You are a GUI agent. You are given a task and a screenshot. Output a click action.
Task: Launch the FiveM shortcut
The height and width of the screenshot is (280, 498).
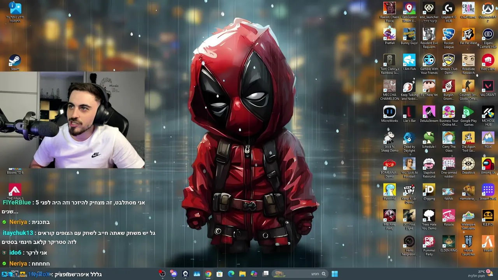(488, 244)
